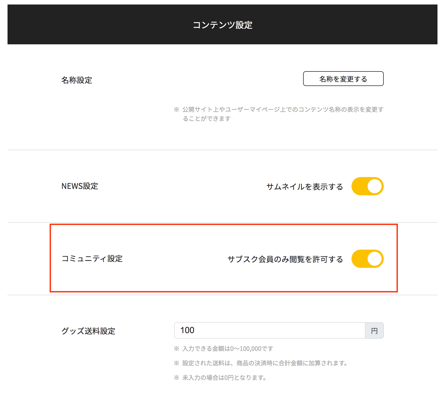
Task: Click the value 100 in shipping field
Action: point(187,330)
